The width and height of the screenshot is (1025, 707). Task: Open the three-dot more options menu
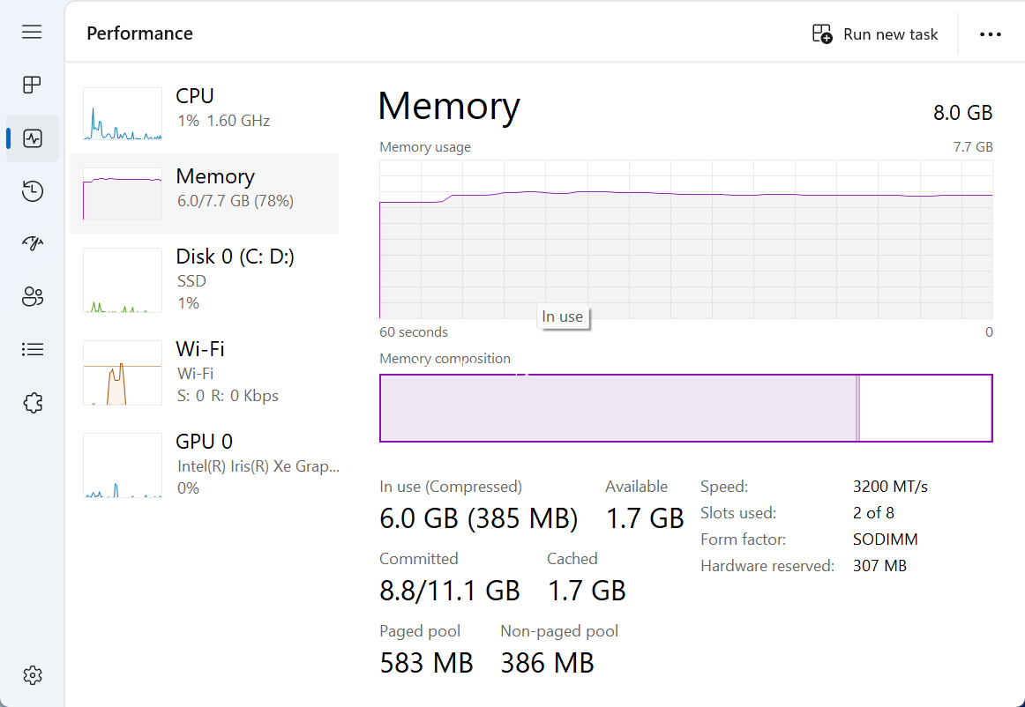pos(990,34)
